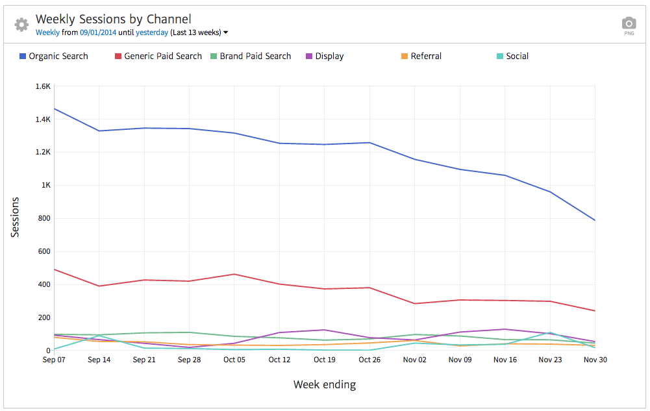Click the red Generic Paid Search swatch

118,56
